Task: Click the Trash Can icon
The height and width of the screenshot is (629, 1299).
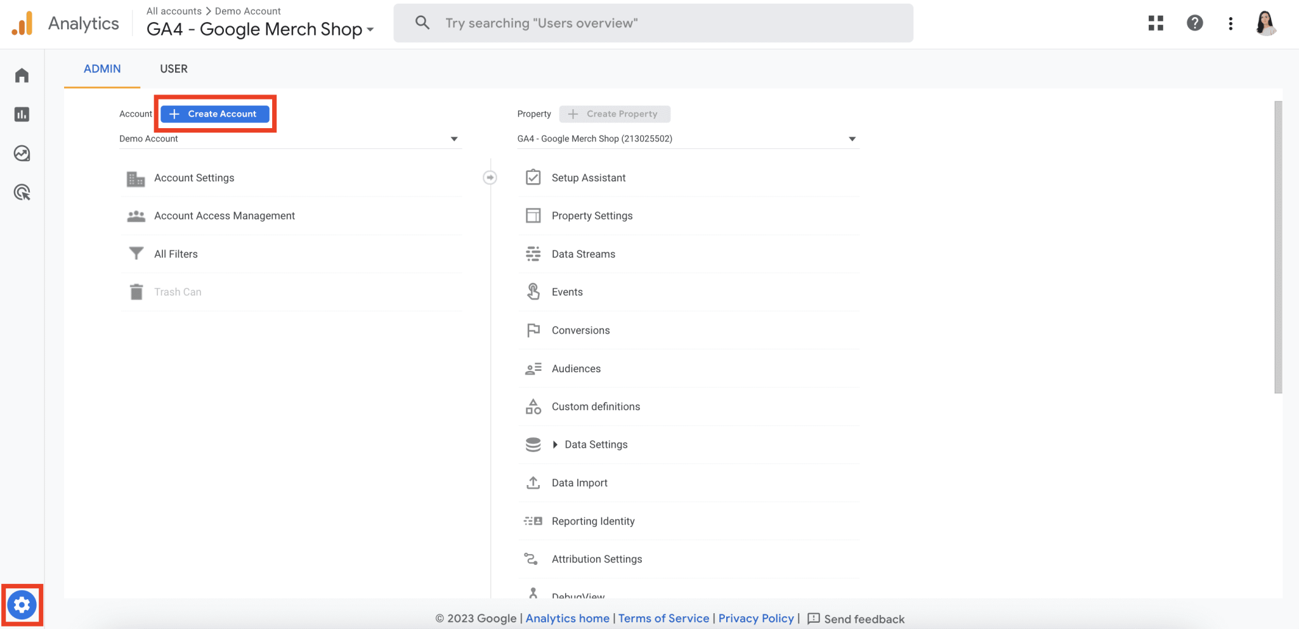Action: click(x=136, y=292)
